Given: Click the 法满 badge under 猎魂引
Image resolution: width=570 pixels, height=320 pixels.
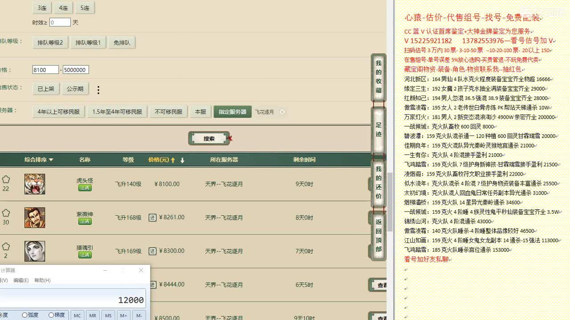Looking at the screenshot, I should [85, 255].
